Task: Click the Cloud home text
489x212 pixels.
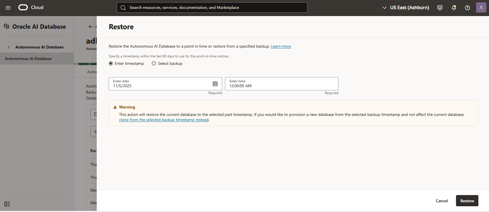Action: click(37, 7)
